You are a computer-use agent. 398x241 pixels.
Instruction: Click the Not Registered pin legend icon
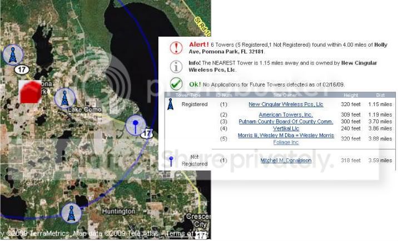[x=171, y=161]
